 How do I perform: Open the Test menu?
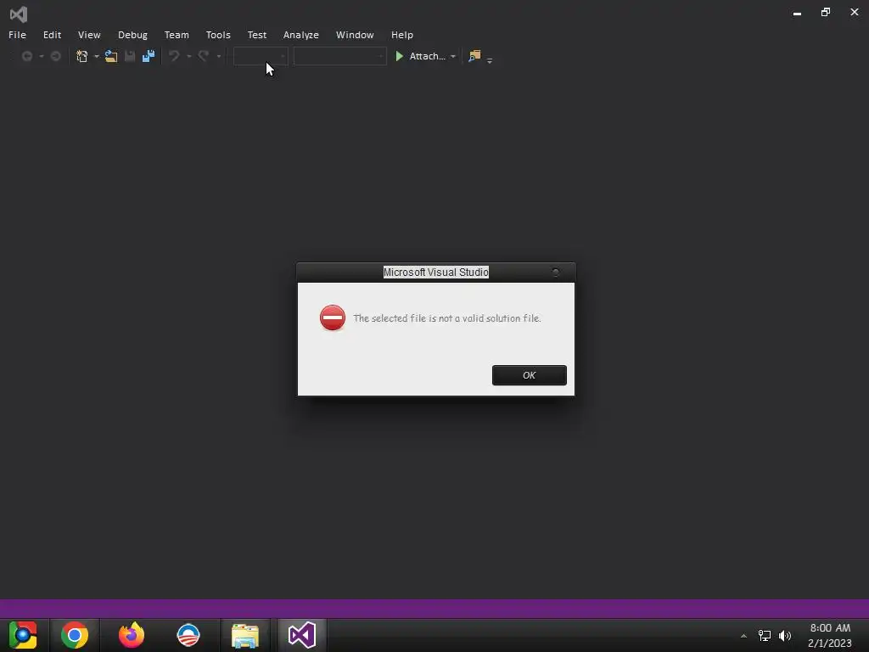[257, 35]
